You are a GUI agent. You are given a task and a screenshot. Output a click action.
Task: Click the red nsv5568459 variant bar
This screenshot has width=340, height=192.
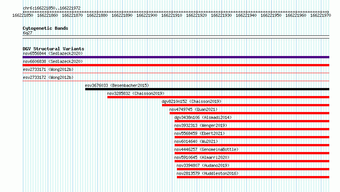(252, 137)
